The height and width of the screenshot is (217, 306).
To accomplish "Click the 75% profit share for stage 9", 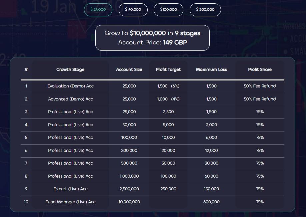I will 260,189.
